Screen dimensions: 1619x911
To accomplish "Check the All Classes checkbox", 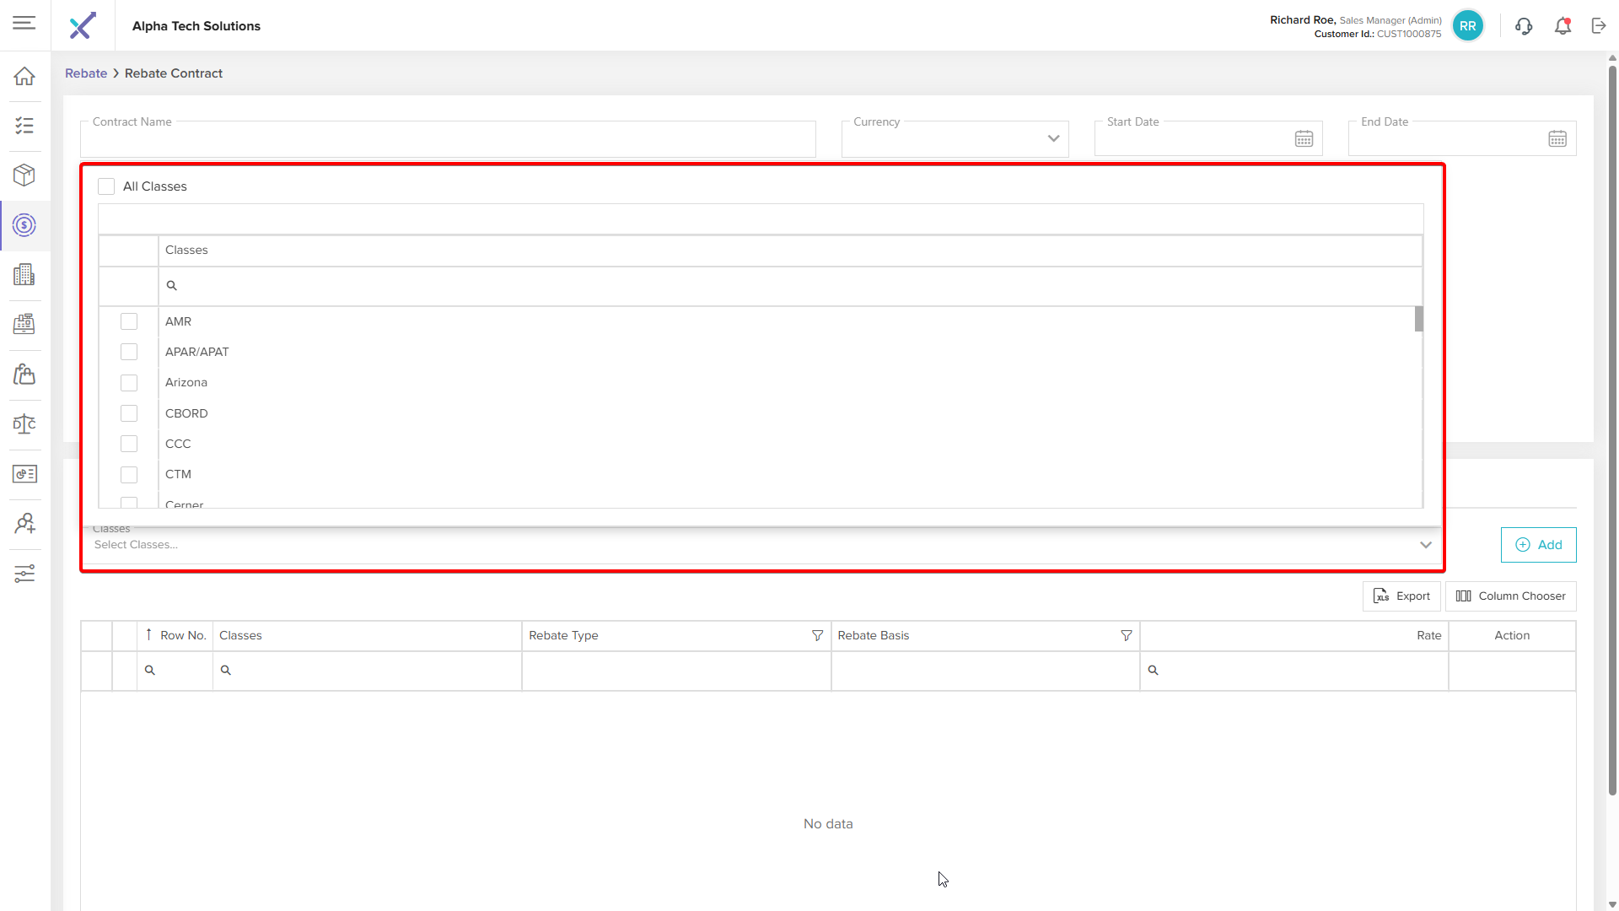I will point(106,186).
